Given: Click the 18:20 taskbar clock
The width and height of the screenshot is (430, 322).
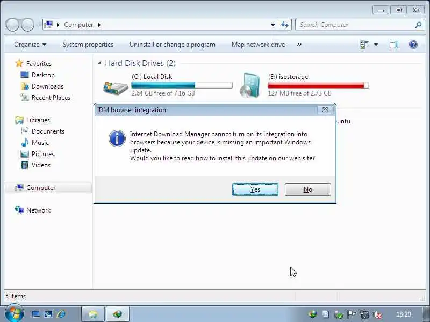Looking at the screenshot, I should coord(404,314).
